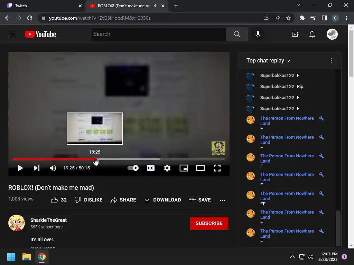Skip to next video

tap(37, 168)
